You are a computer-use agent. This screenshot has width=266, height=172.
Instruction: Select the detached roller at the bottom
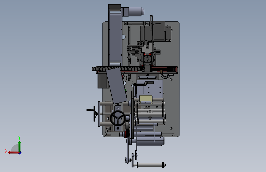click(x=151, y=165)
